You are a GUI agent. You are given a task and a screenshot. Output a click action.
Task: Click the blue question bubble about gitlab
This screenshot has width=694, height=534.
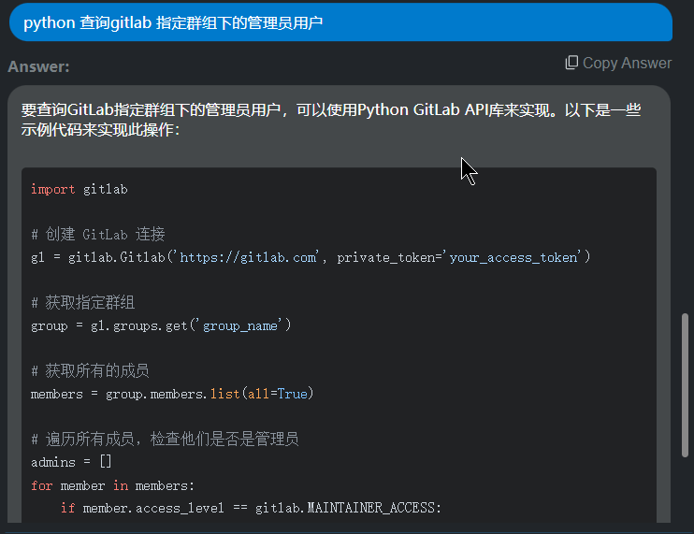click(x=340, y=22)
